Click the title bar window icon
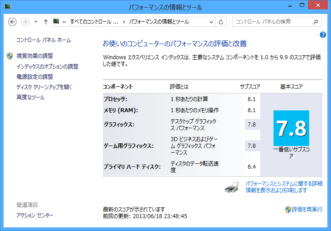Screen dimensions: 331x231 [8, 7]
